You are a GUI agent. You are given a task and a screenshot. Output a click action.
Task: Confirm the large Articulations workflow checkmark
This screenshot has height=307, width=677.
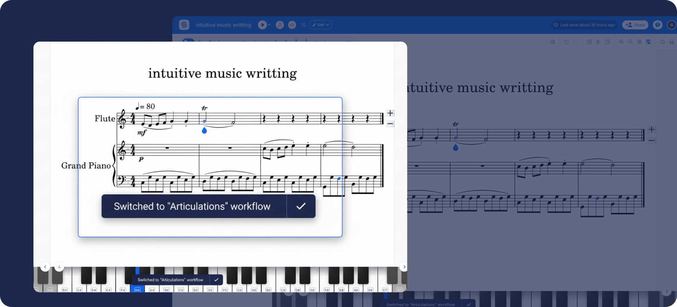(301, 206)
